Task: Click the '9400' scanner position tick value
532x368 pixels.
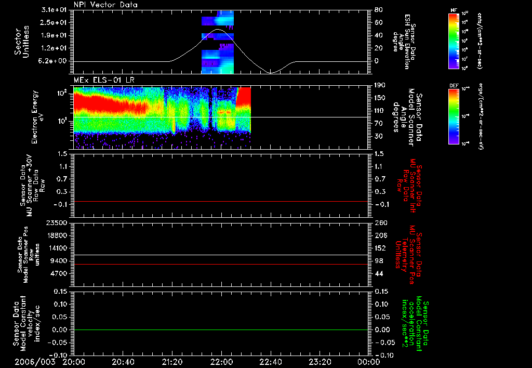Action: 60,261
